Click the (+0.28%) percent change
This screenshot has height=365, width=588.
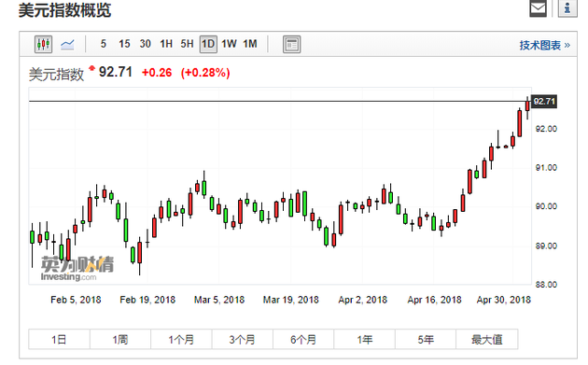(205, 73)
